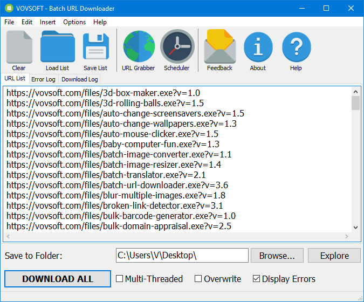Click the Clear blank-page icon
The width and height of the screenshot is (364, 302).
coord(19,47)
